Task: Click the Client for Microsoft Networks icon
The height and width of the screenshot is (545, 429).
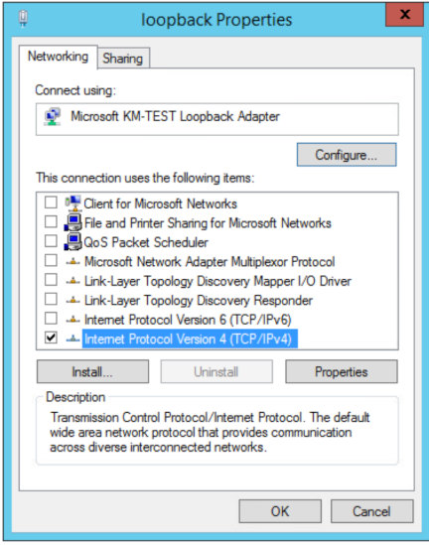Action: click(x=73, y=203)
